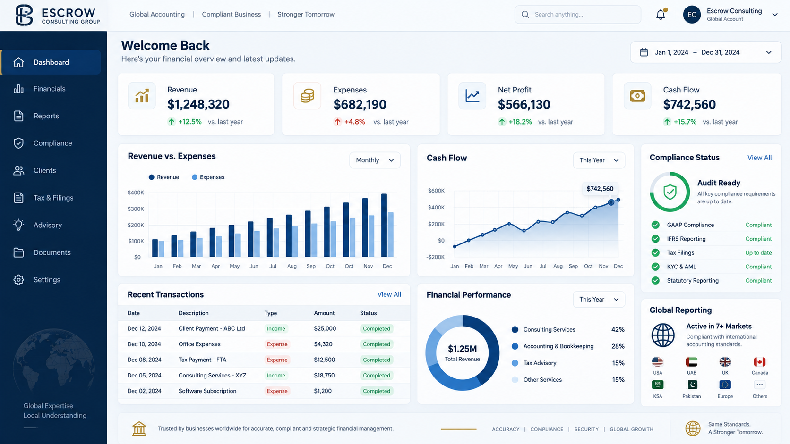Select the Pakistan flag icon
The height and width of the screenshot is (444, 790).
click(691, 385)
